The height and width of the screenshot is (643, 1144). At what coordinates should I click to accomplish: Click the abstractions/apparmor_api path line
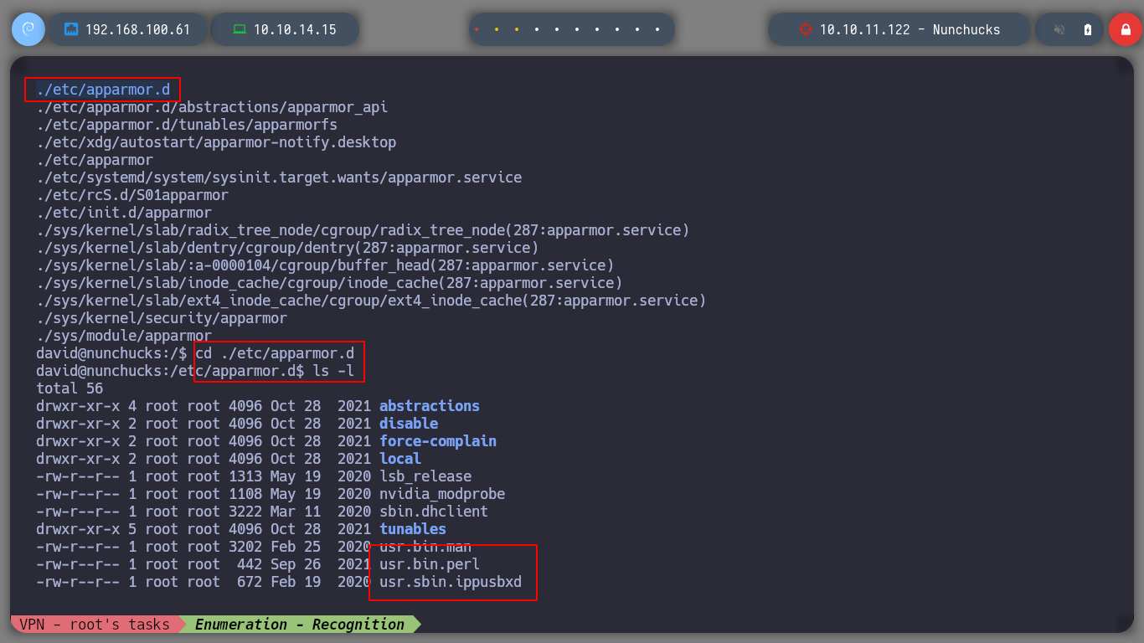pos(212,107)
